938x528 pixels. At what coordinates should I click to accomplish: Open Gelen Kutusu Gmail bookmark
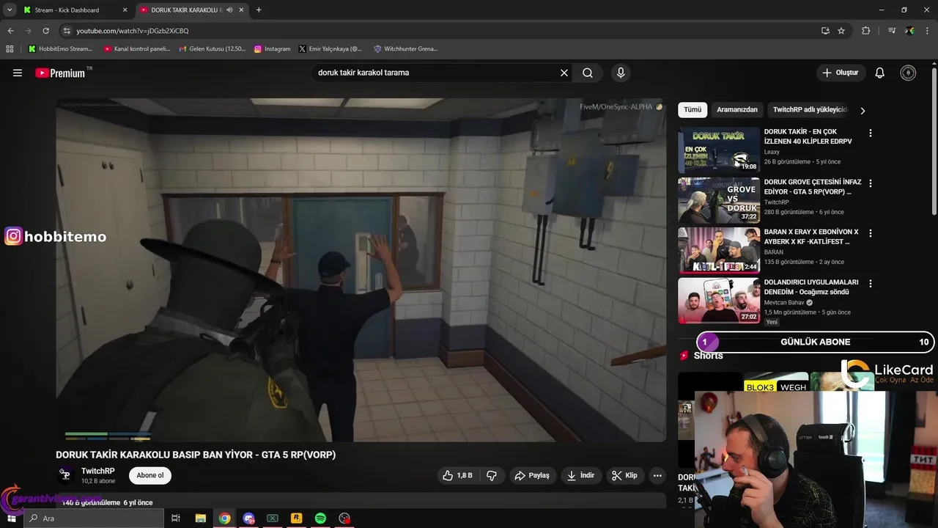coord(213,48)
